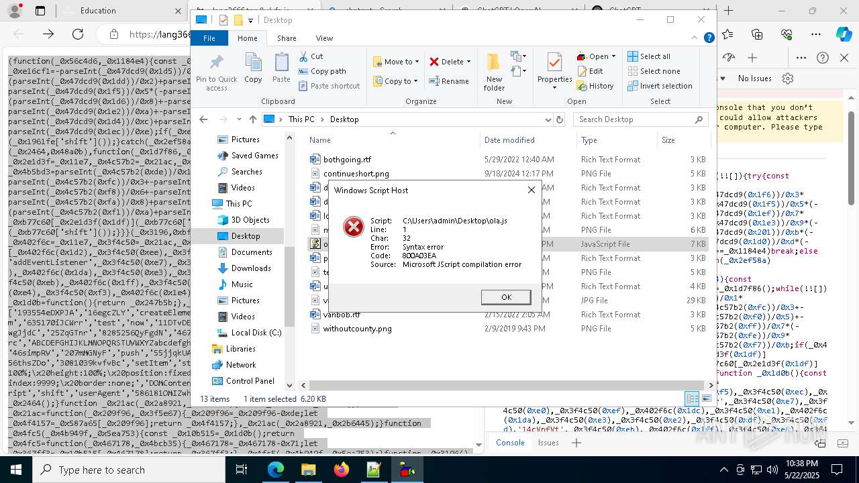
Task: Refresh the Desktop folder view
Action: click(560, 119)
